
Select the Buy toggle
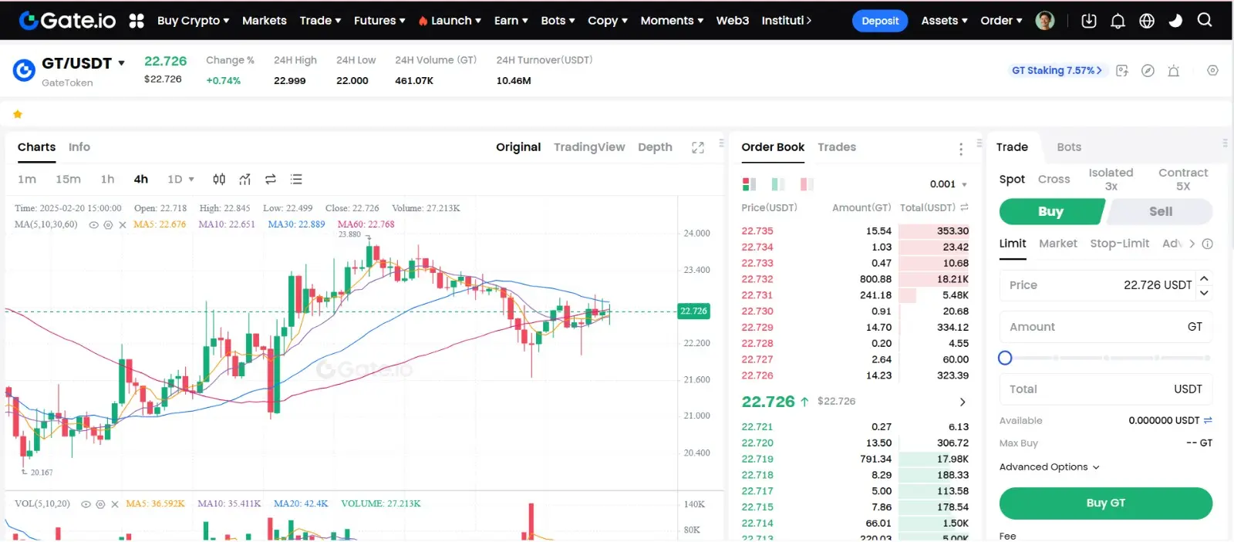[1051, 211]
